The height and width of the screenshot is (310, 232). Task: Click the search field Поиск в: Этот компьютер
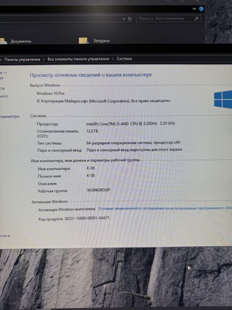pyautogui.click(x=168, y=19)
